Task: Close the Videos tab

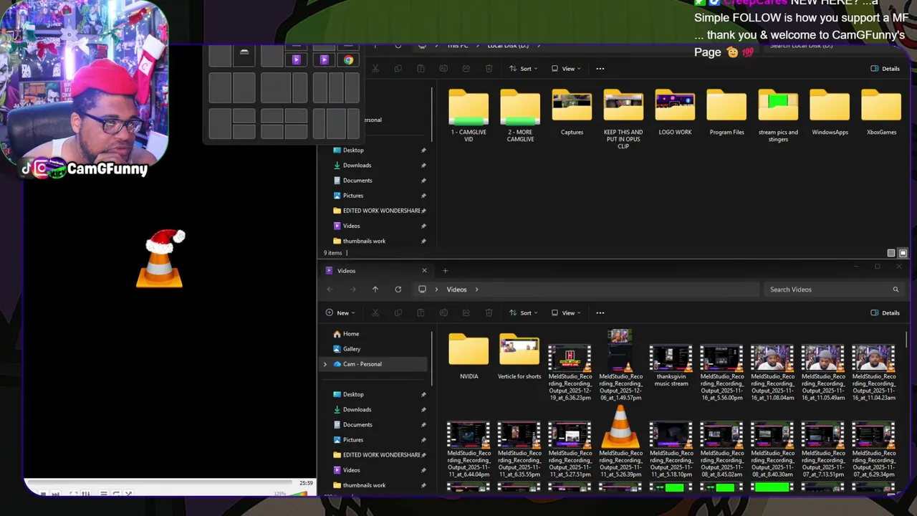Action: 424,271
